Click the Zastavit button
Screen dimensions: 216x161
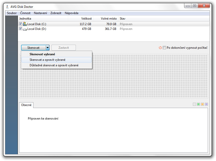point(64,48)
